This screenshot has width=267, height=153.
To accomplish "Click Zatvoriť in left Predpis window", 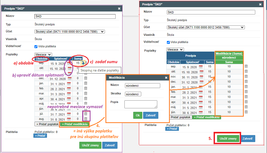I will [x=110, y=145].
